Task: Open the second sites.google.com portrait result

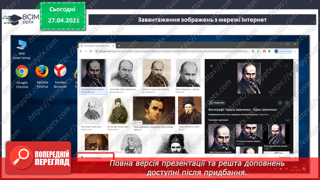Action: pos(124,73)
